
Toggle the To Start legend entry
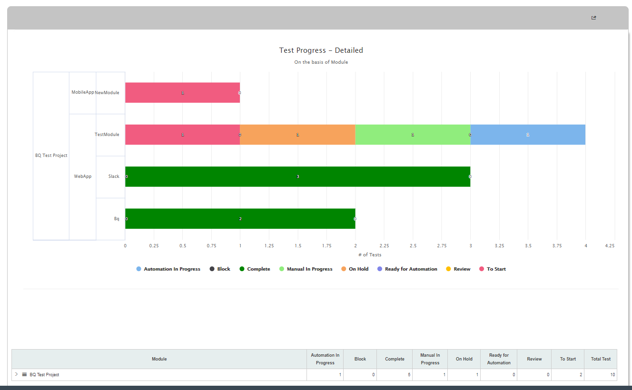[492, 269]
